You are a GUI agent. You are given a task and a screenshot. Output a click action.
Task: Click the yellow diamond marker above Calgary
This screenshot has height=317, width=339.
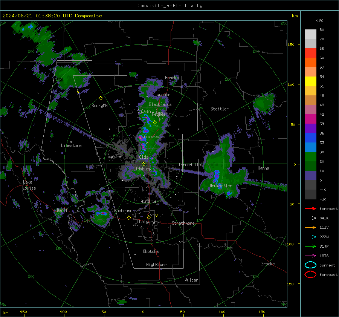click(149, 217)
